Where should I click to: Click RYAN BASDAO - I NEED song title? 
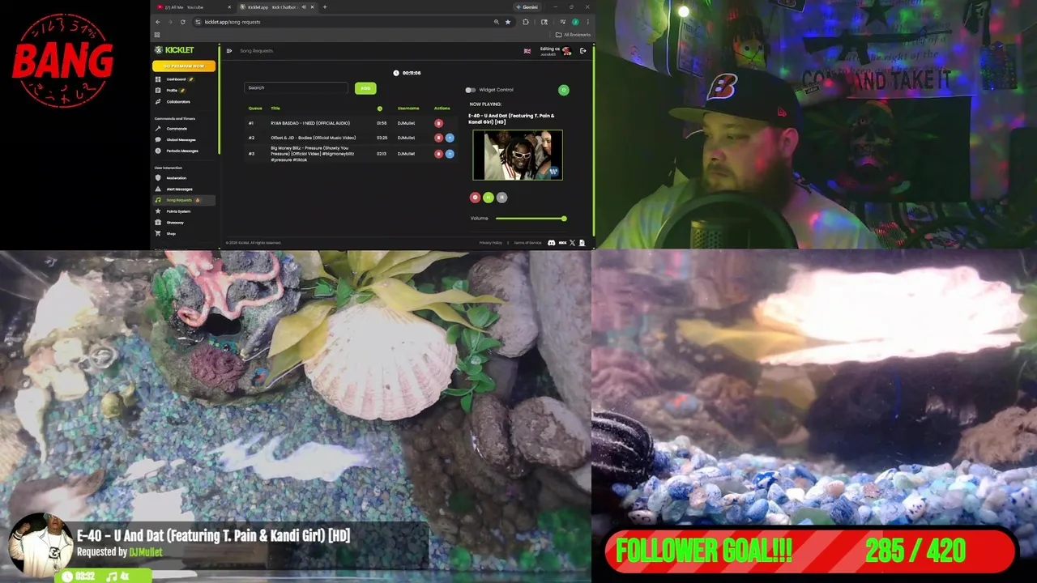[x=310, y=123]
